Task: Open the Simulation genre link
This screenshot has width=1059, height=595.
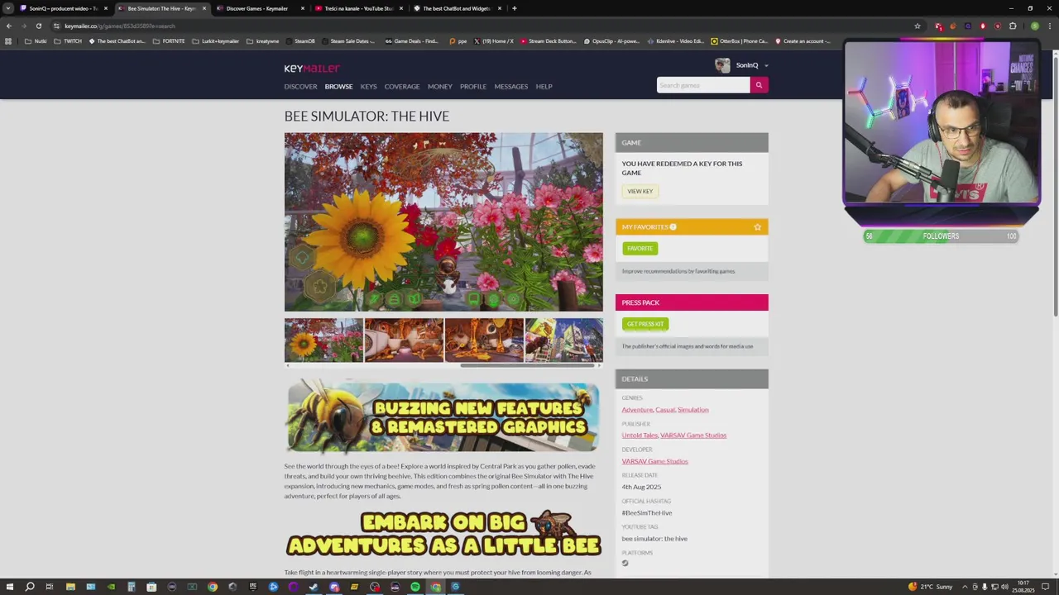Action: point(693,410)
